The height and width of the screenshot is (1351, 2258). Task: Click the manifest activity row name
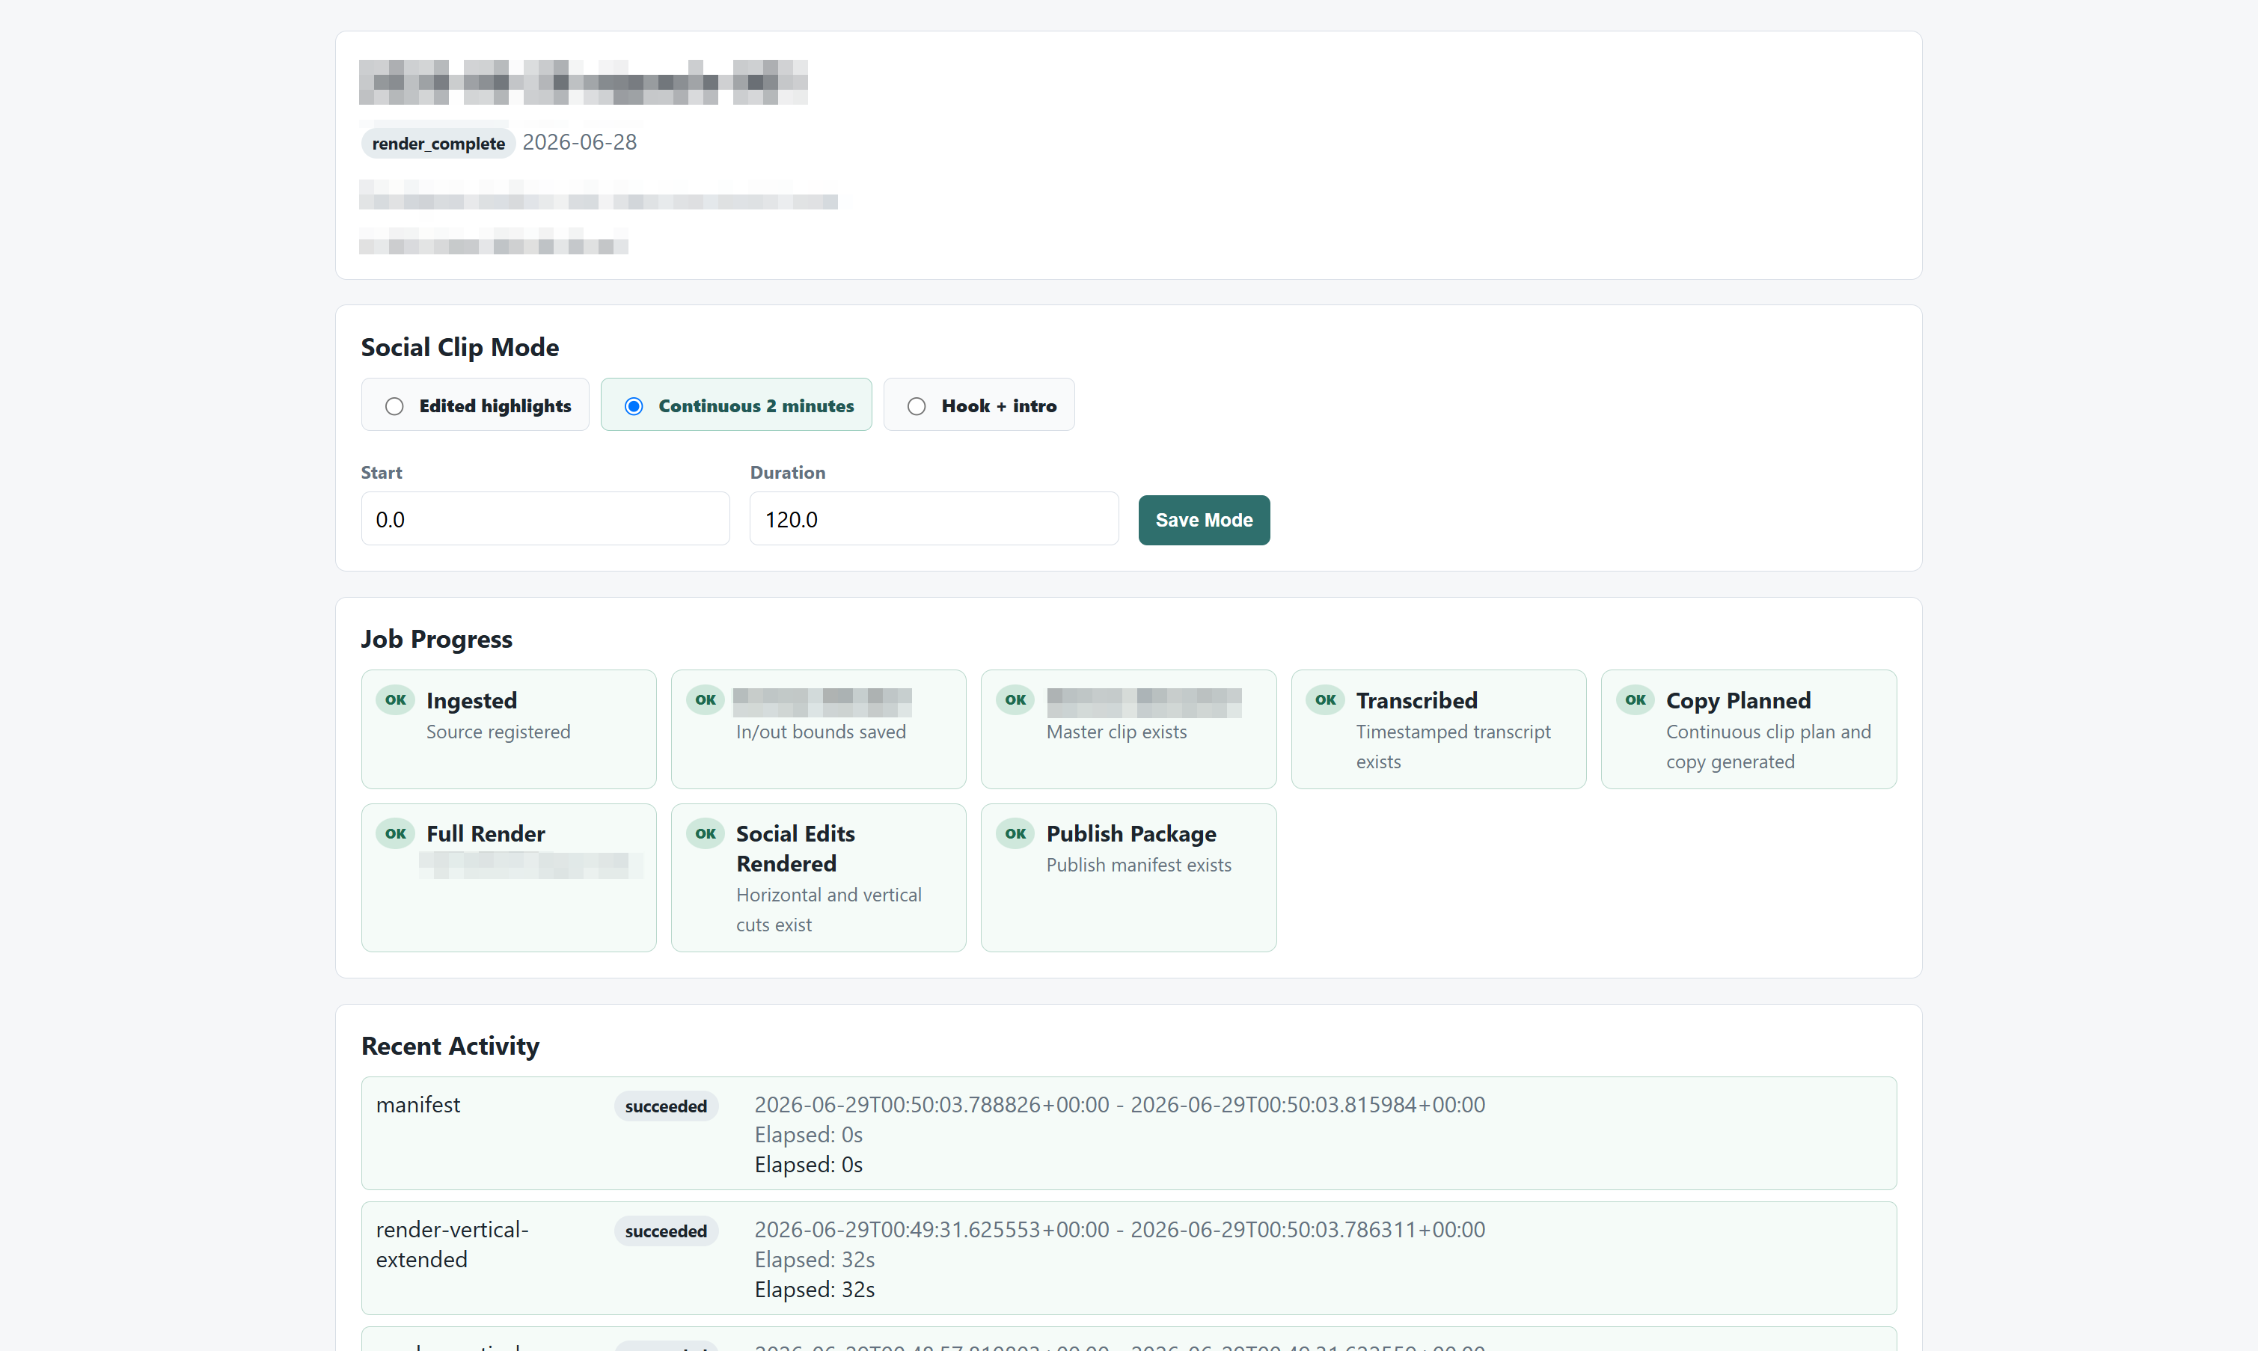coord(418,1104)
